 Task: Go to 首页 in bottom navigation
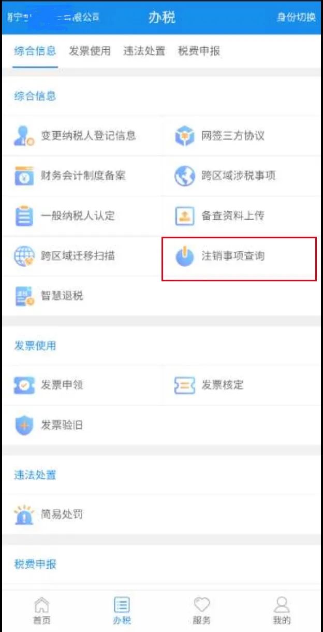coord(42,611)
